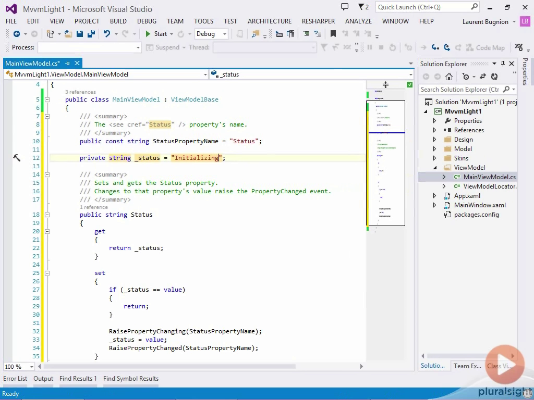Collapse the summary comment outlining on line 7
534x400 pixels.
47,116
